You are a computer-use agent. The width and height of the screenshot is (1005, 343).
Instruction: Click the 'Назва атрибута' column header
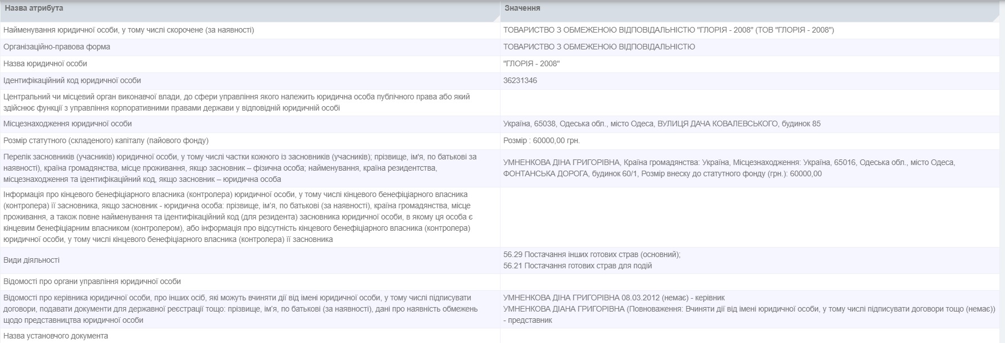(x=34, y=8)
